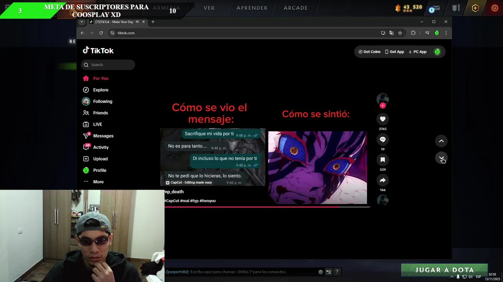
Task: Open the APRENDER tab in Dota
Action: point(252,8)
